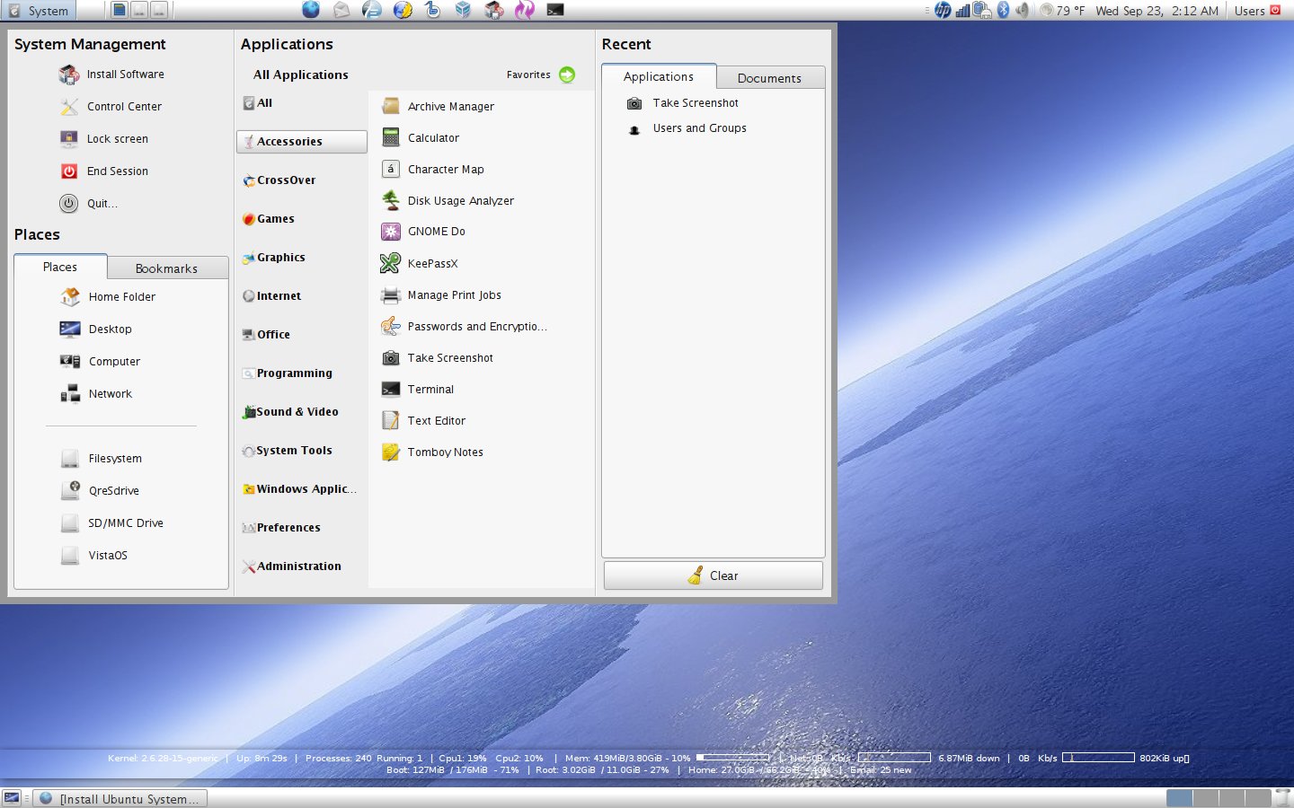1294x808 pixels.
Task: Open Manage Print Jobs
Action: coord(441,295)
